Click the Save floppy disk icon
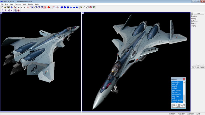This screenshot has width=205, height=115. coord(8,7)
